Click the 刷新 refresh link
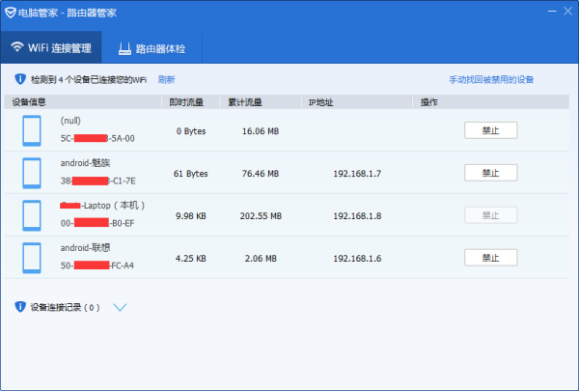 click(167, 79)
